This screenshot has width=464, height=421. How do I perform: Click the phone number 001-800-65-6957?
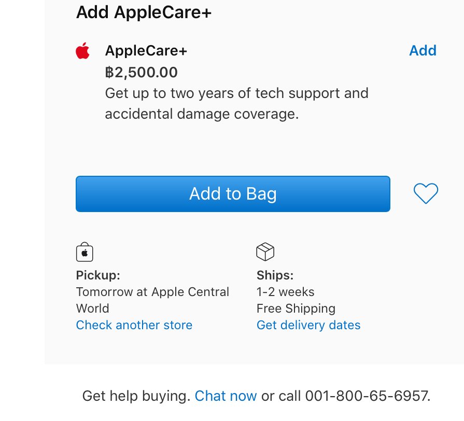click(367, 396)
